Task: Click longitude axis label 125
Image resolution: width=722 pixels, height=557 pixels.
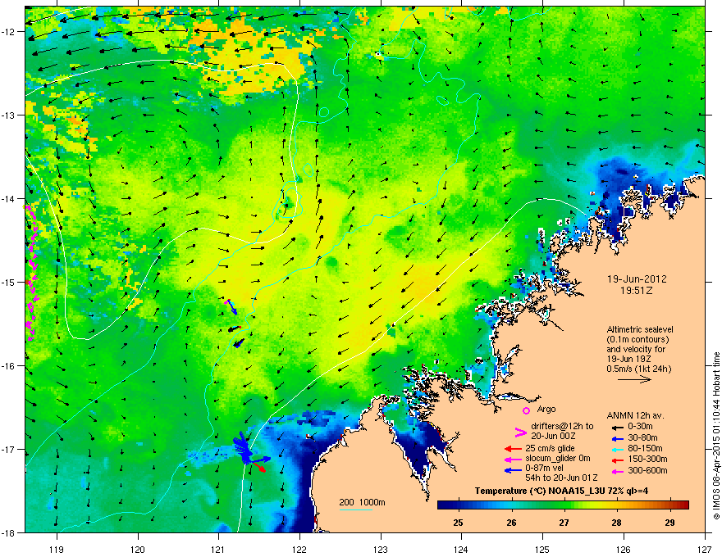Action: click(542, 549)
